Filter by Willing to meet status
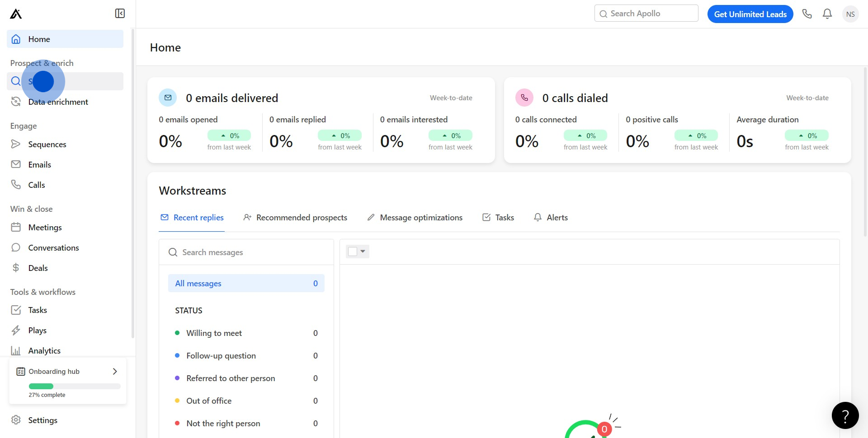 (x=214, y=333)
